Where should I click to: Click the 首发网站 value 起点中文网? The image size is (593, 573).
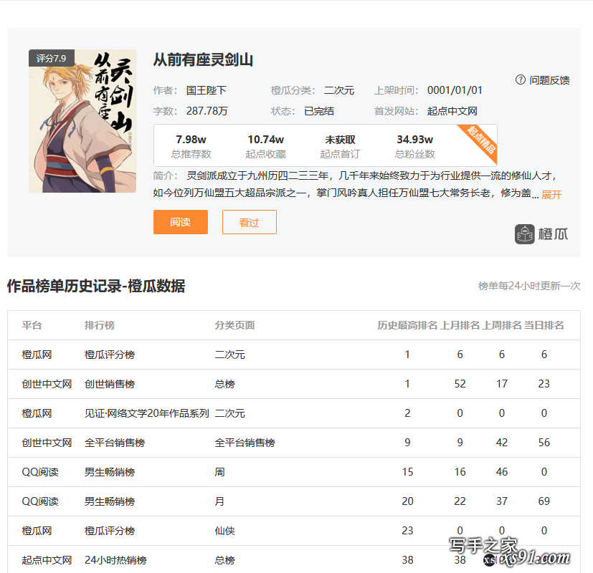(452, 111)
